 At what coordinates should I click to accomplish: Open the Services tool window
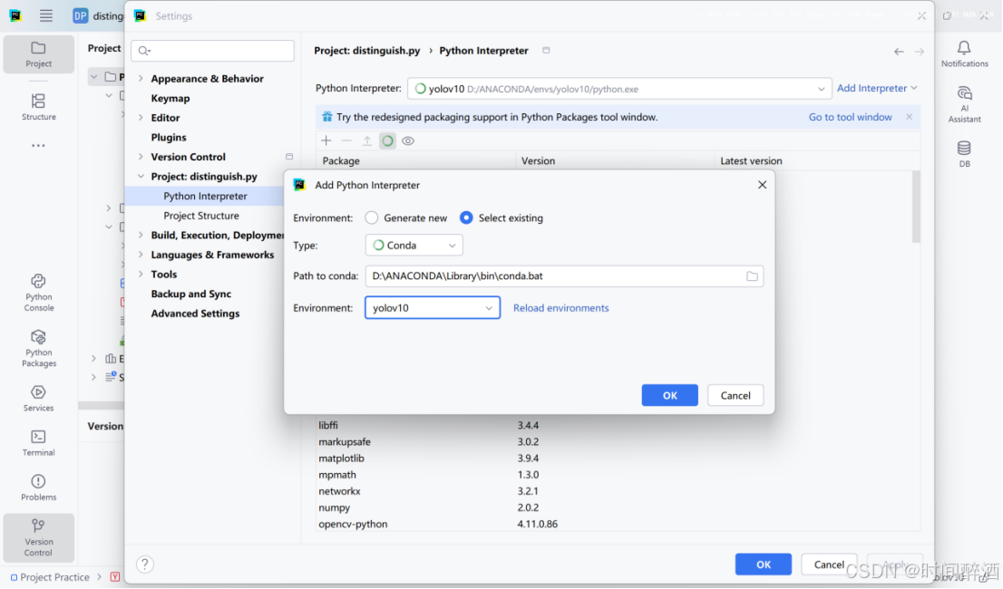pyautogui.click(x=38, y=398)
